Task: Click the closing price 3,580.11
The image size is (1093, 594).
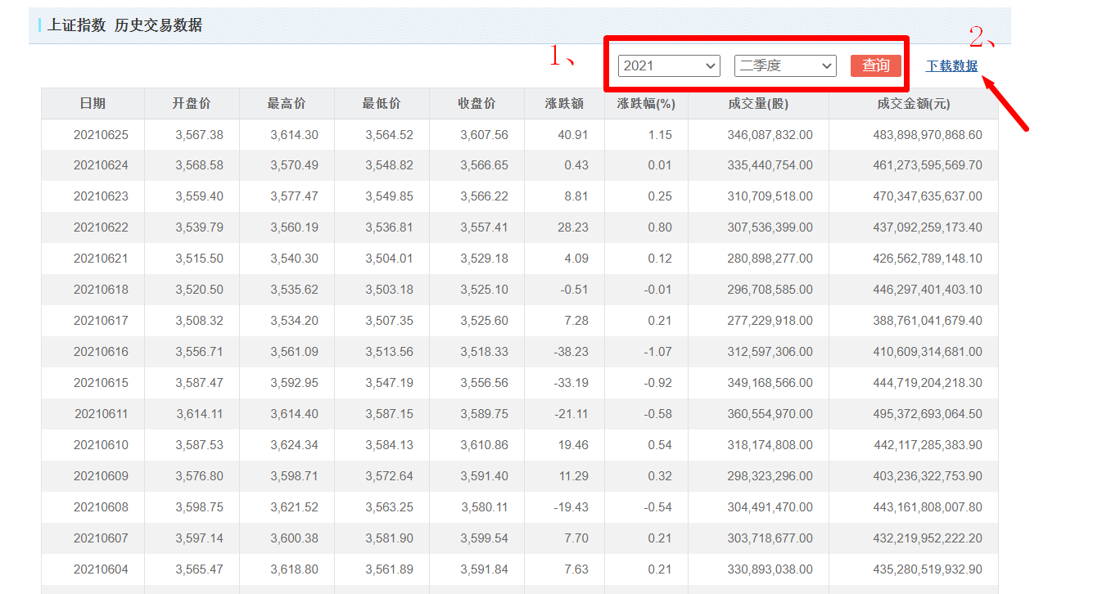Action: [484, 508]
